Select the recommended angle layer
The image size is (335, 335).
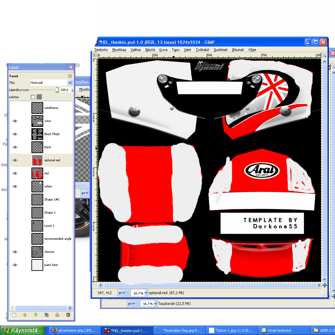(x=41, y=239)
